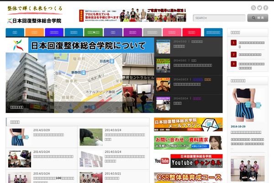Viewport: 274px width, 183px height.
Task: Select slider entry dated 2014/10/14
Action: (x=189, y=103)
